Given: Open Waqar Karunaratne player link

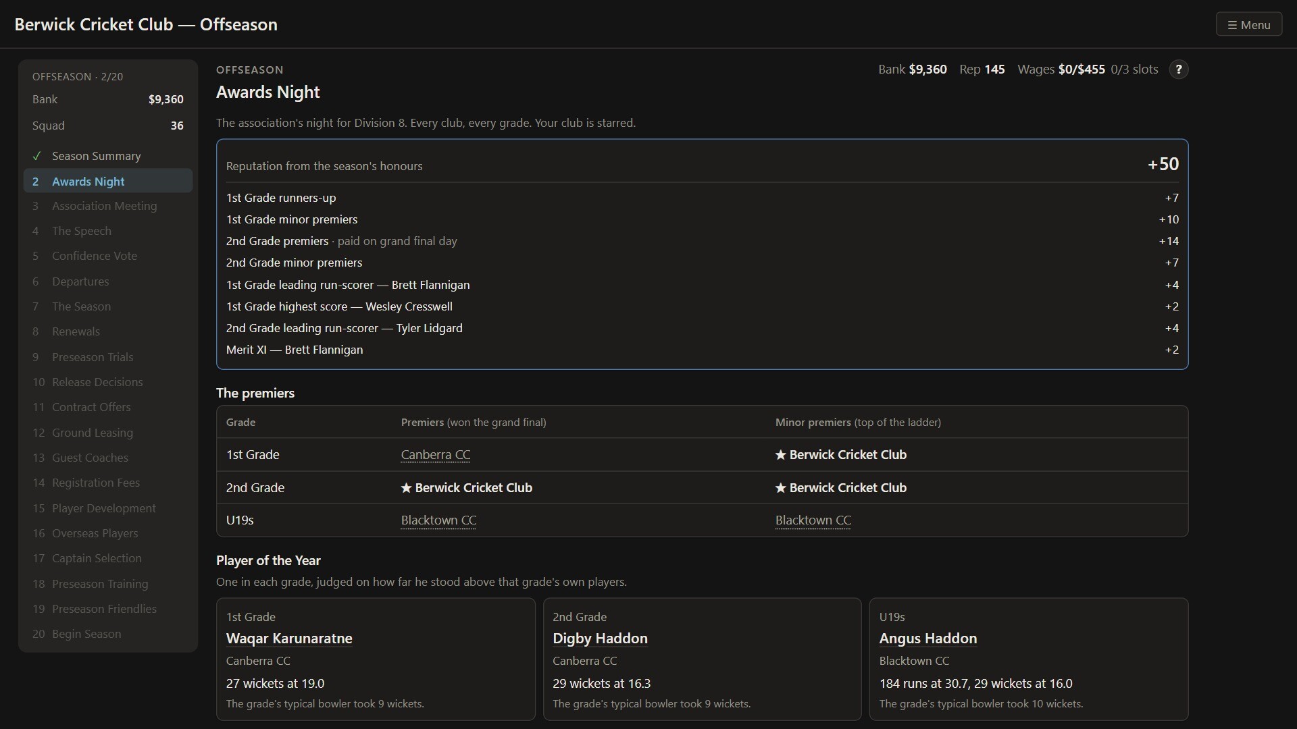Looking at the screenshot, I should [289, 639].
